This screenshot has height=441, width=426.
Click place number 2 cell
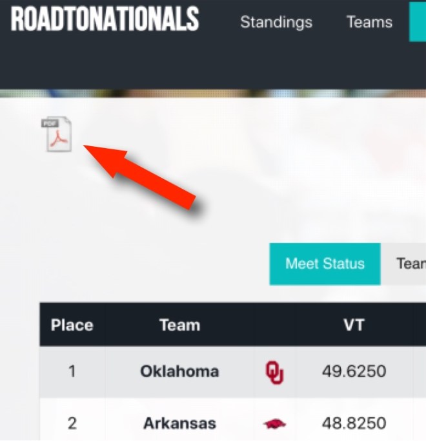pyautogui.click(x=72, y=424)
